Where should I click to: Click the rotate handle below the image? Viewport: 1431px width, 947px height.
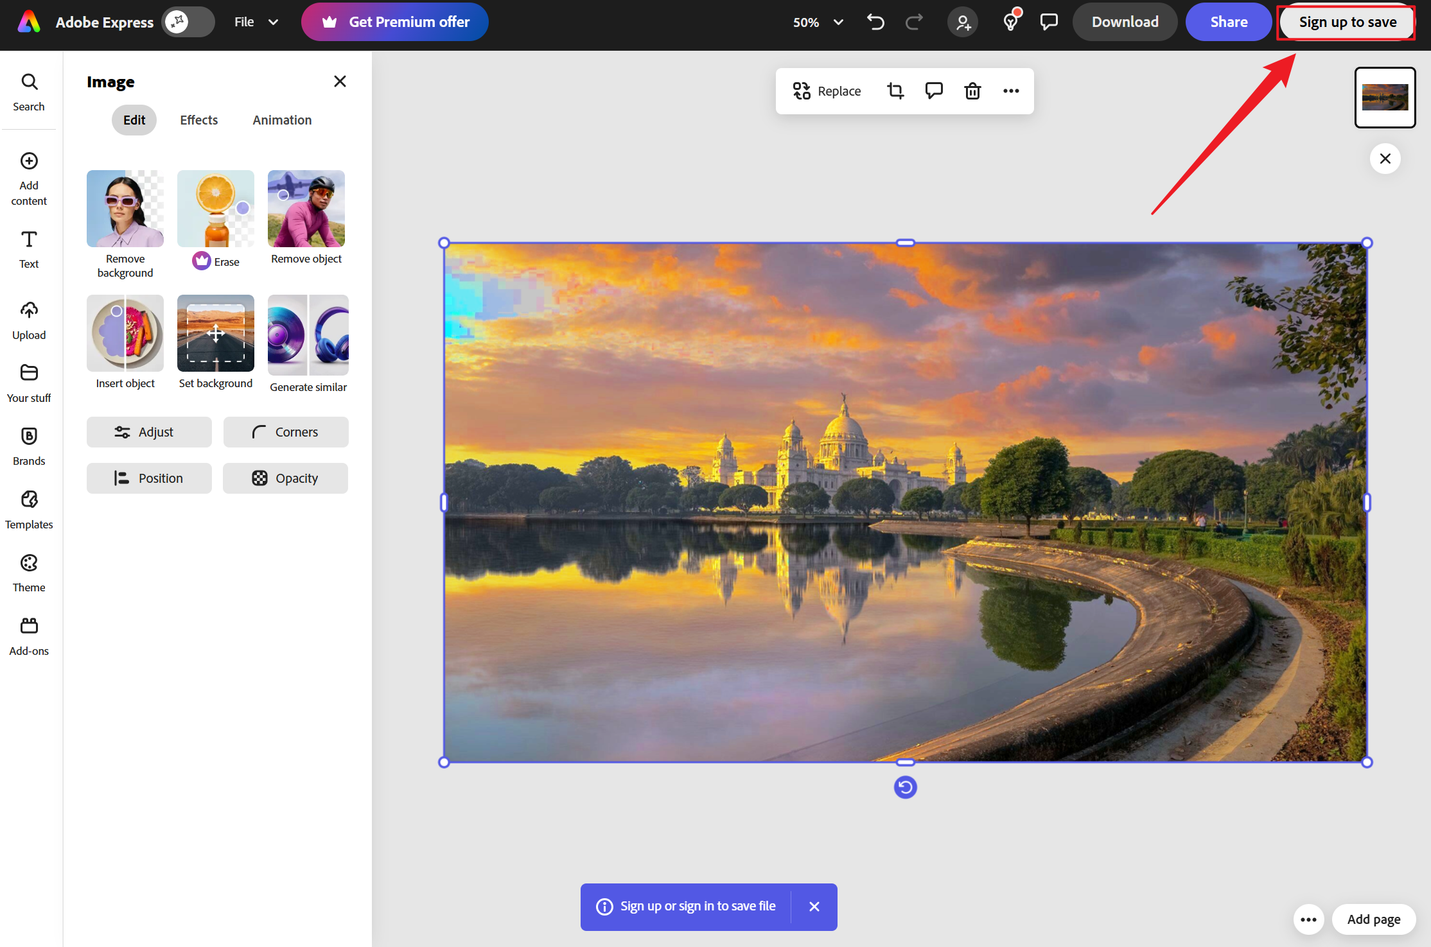pyautogui.click(x=905, y=787)
